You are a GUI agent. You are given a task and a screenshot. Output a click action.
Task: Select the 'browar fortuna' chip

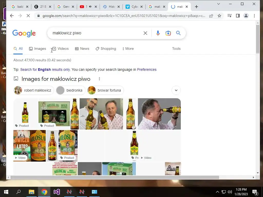[106, 90]
